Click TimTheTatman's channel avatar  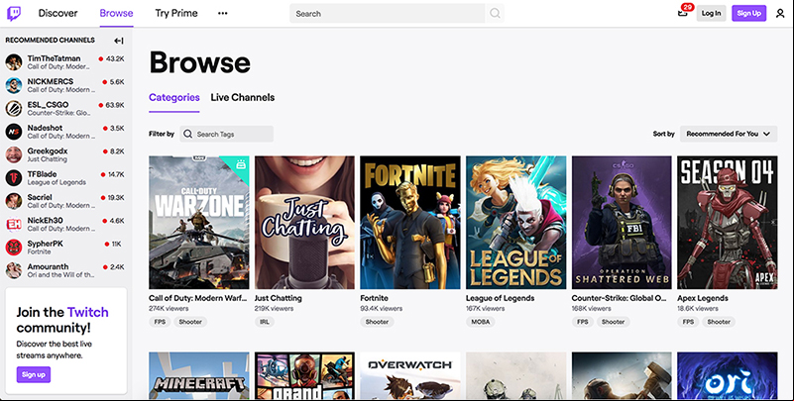tap(14, 62)
